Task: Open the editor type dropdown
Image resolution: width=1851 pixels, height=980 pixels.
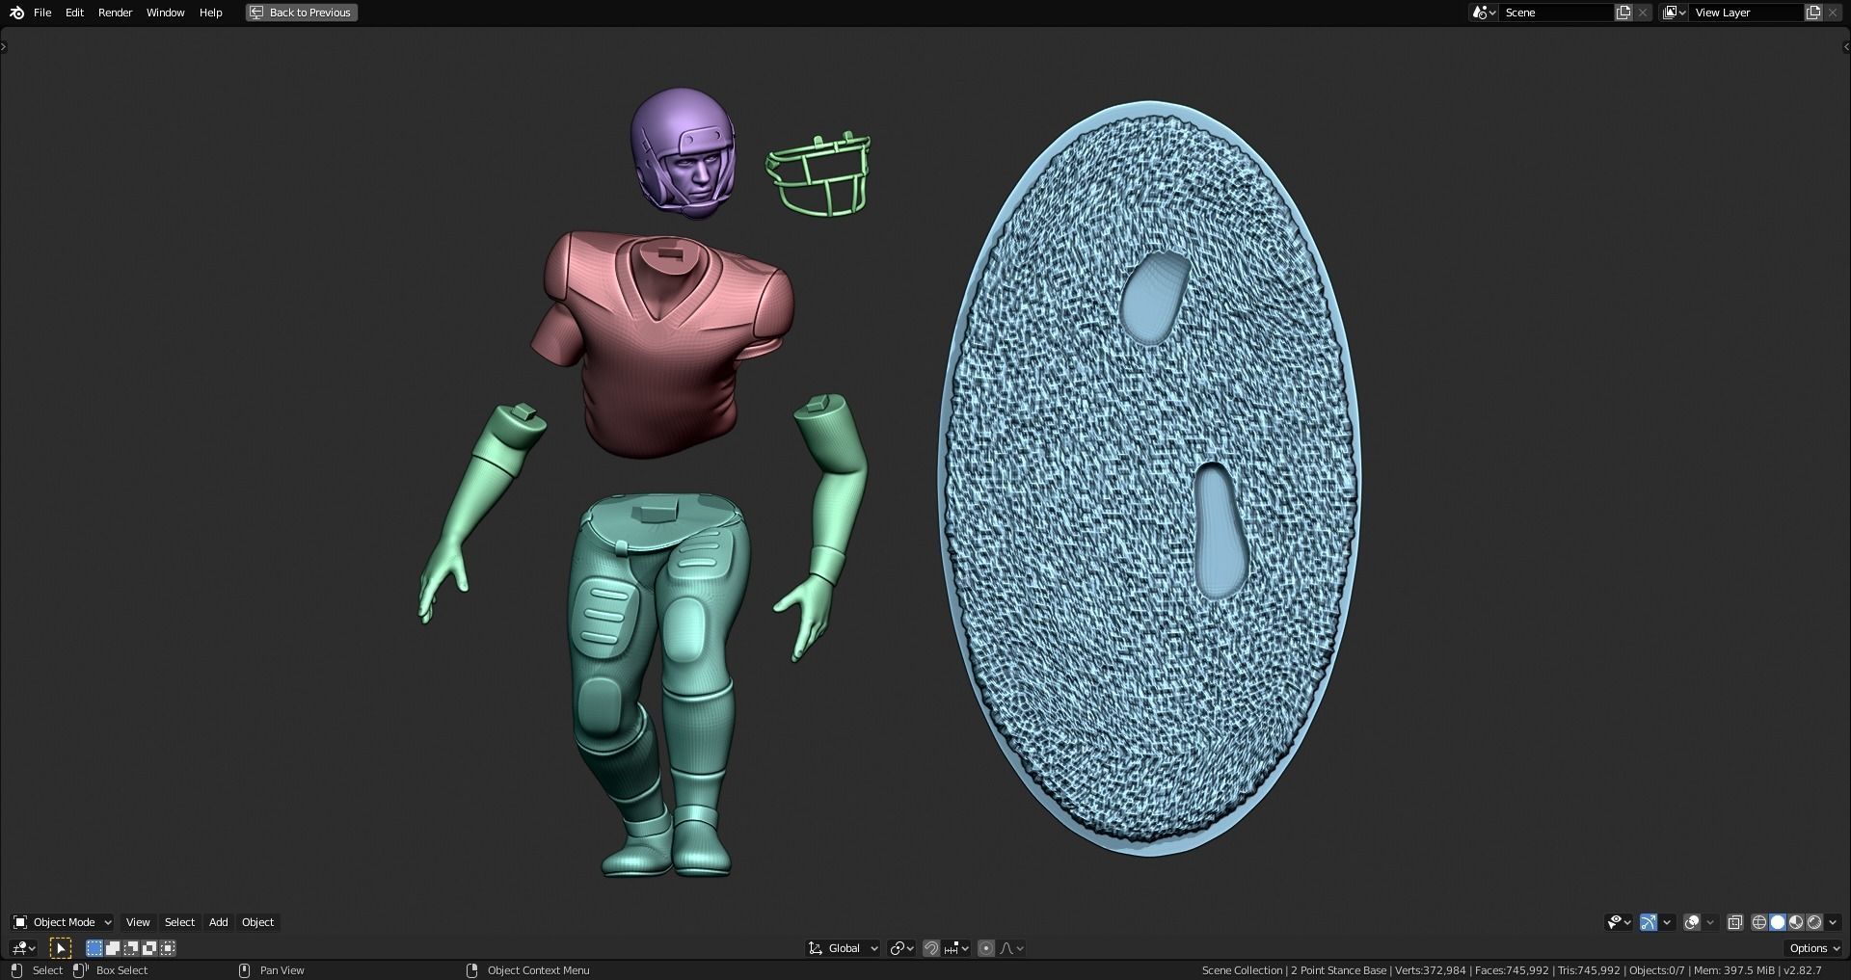Action: click(23, 948)
